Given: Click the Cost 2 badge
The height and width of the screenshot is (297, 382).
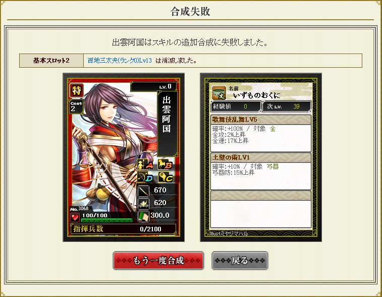Looking at the screenshot, I should tap(76, 107).
